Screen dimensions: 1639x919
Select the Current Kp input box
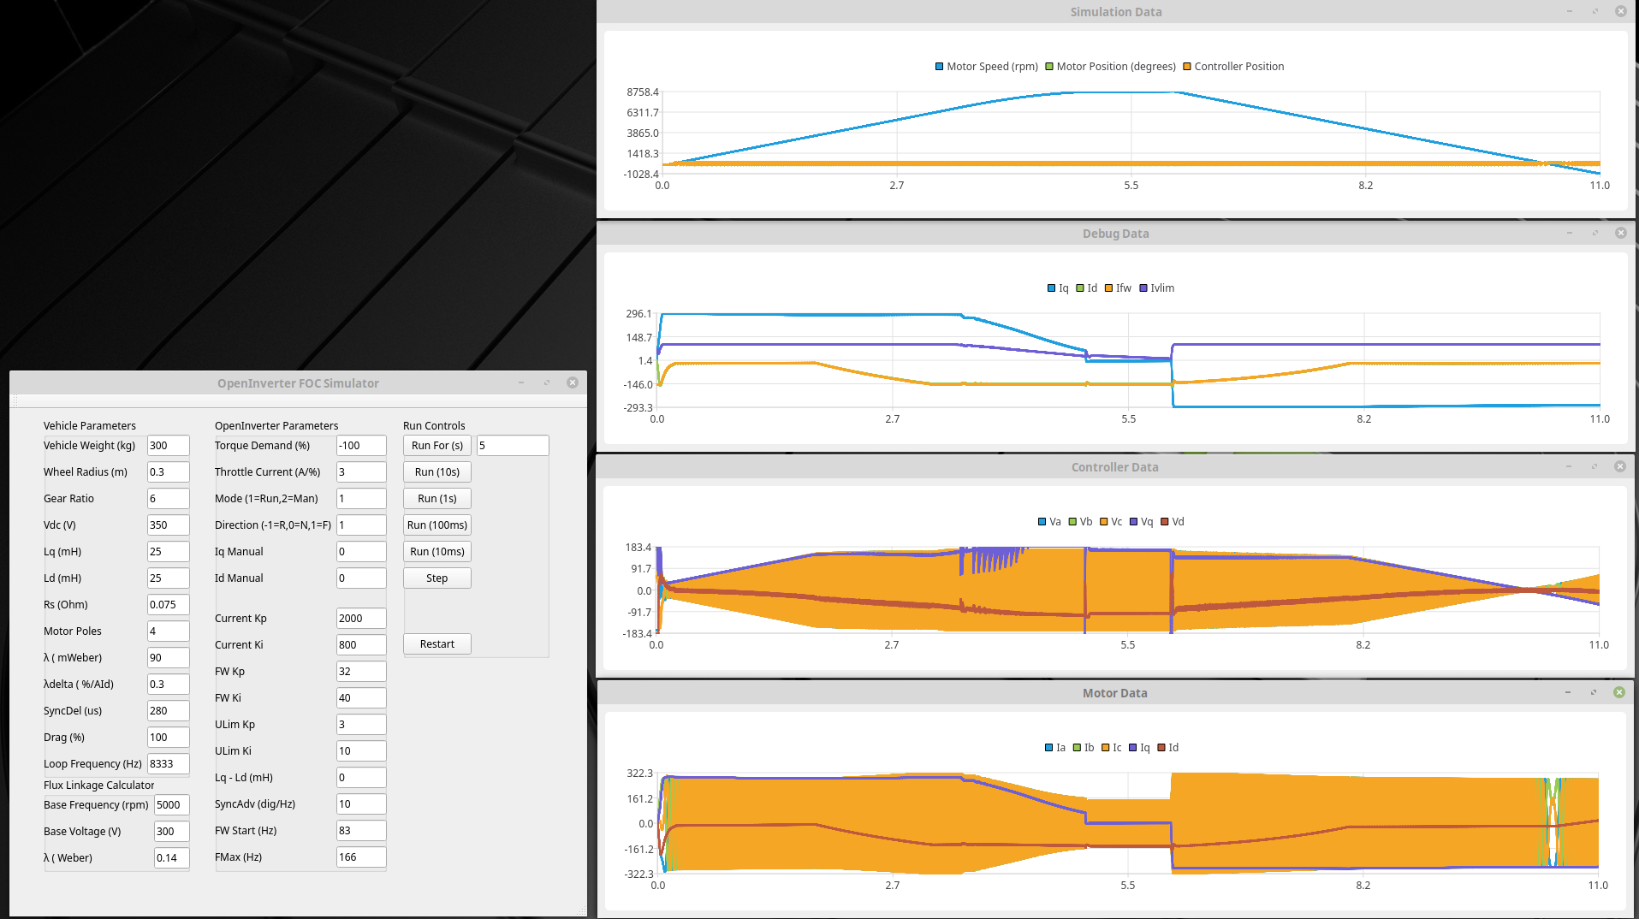pyautogui.click(x=360, y=619)
